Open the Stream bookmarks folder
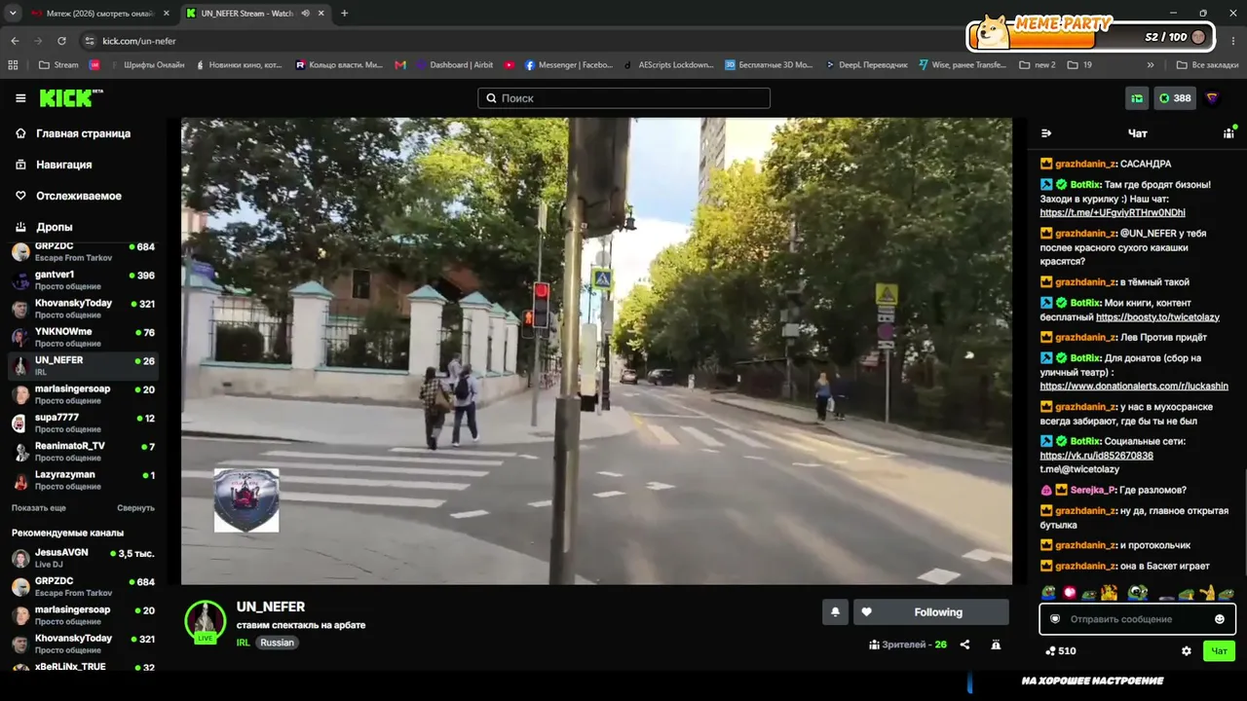The width and height of the screenshot is (1247, 701). [x=58, y=65]
